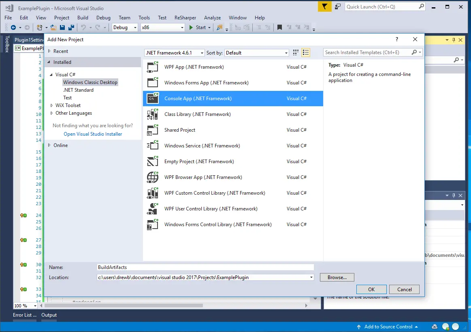Expand the Online node
Screen dimensions: 471x332
point(49,145)
